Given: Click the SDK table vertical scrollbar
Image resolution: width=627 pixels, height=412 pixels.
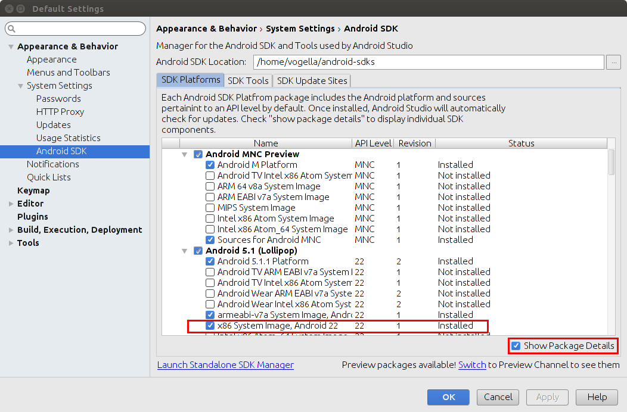Looking at the screenshot, I should click(612, 163).
